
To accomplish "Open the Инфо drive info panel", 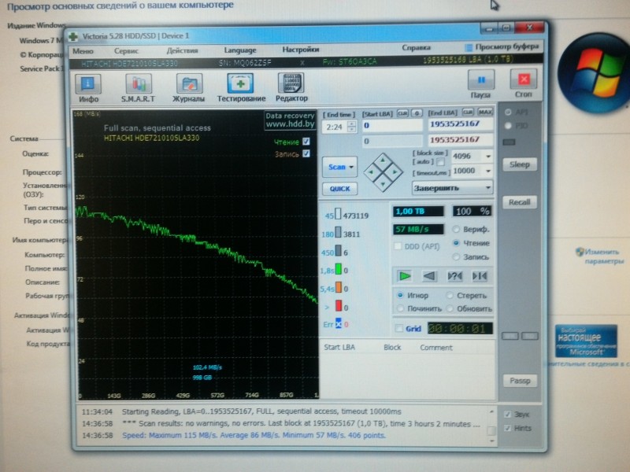I will (88, 88).
